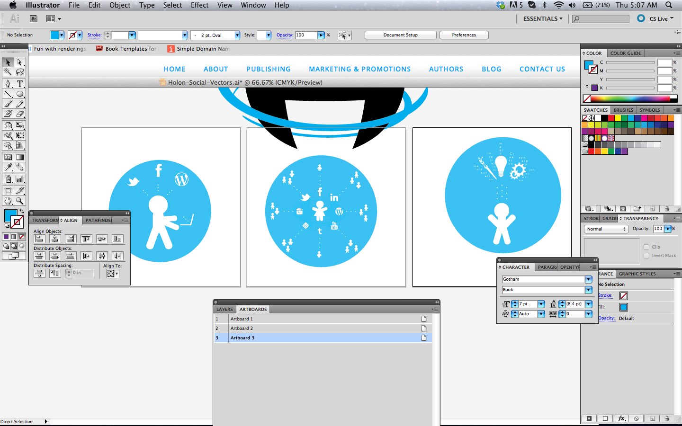
Task: Switch to the Graphic Styles tab
Action: click(637, 274)
